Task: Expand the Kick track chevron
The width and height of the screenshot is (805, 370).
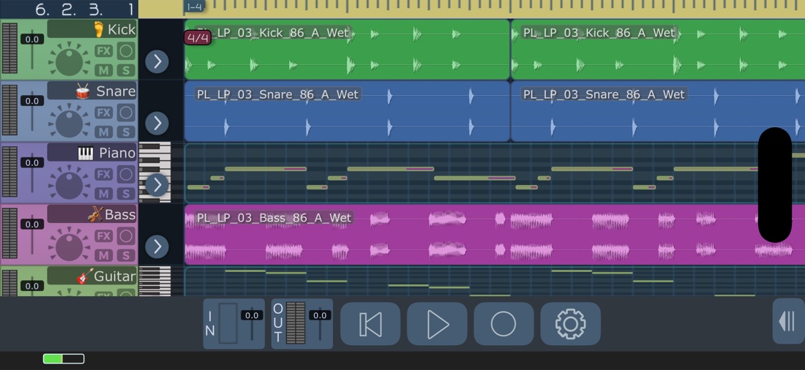Action: [157, 61]
